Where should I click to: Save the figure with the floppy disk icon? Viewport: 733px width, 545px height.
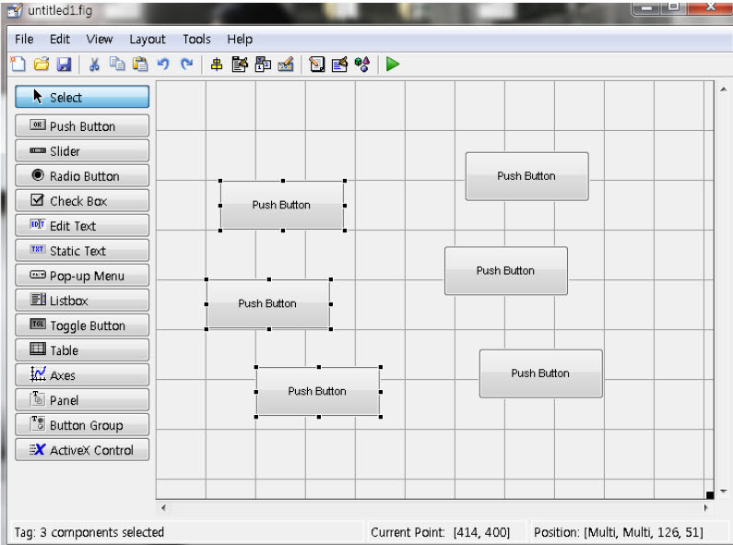[64, 64]
